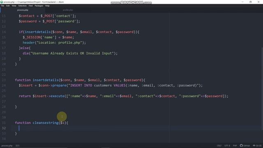Click the "}else{" line
Screen dimensions: 263x148
[25, 48]
